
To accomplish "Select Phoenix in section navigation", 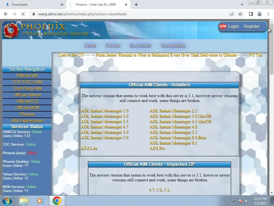I will click(x=27, y=114).
